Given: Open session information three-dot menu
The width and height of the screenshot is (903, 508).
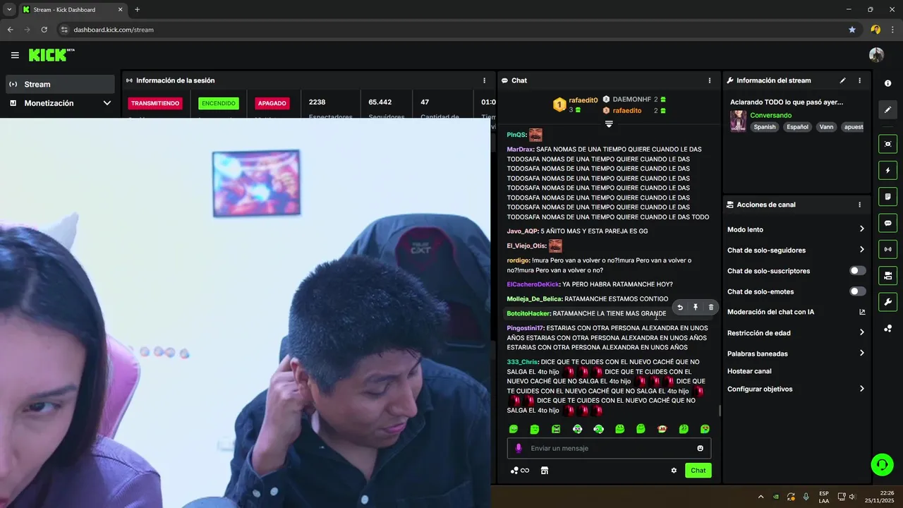Looking at the screenshot, I should 484,80.
